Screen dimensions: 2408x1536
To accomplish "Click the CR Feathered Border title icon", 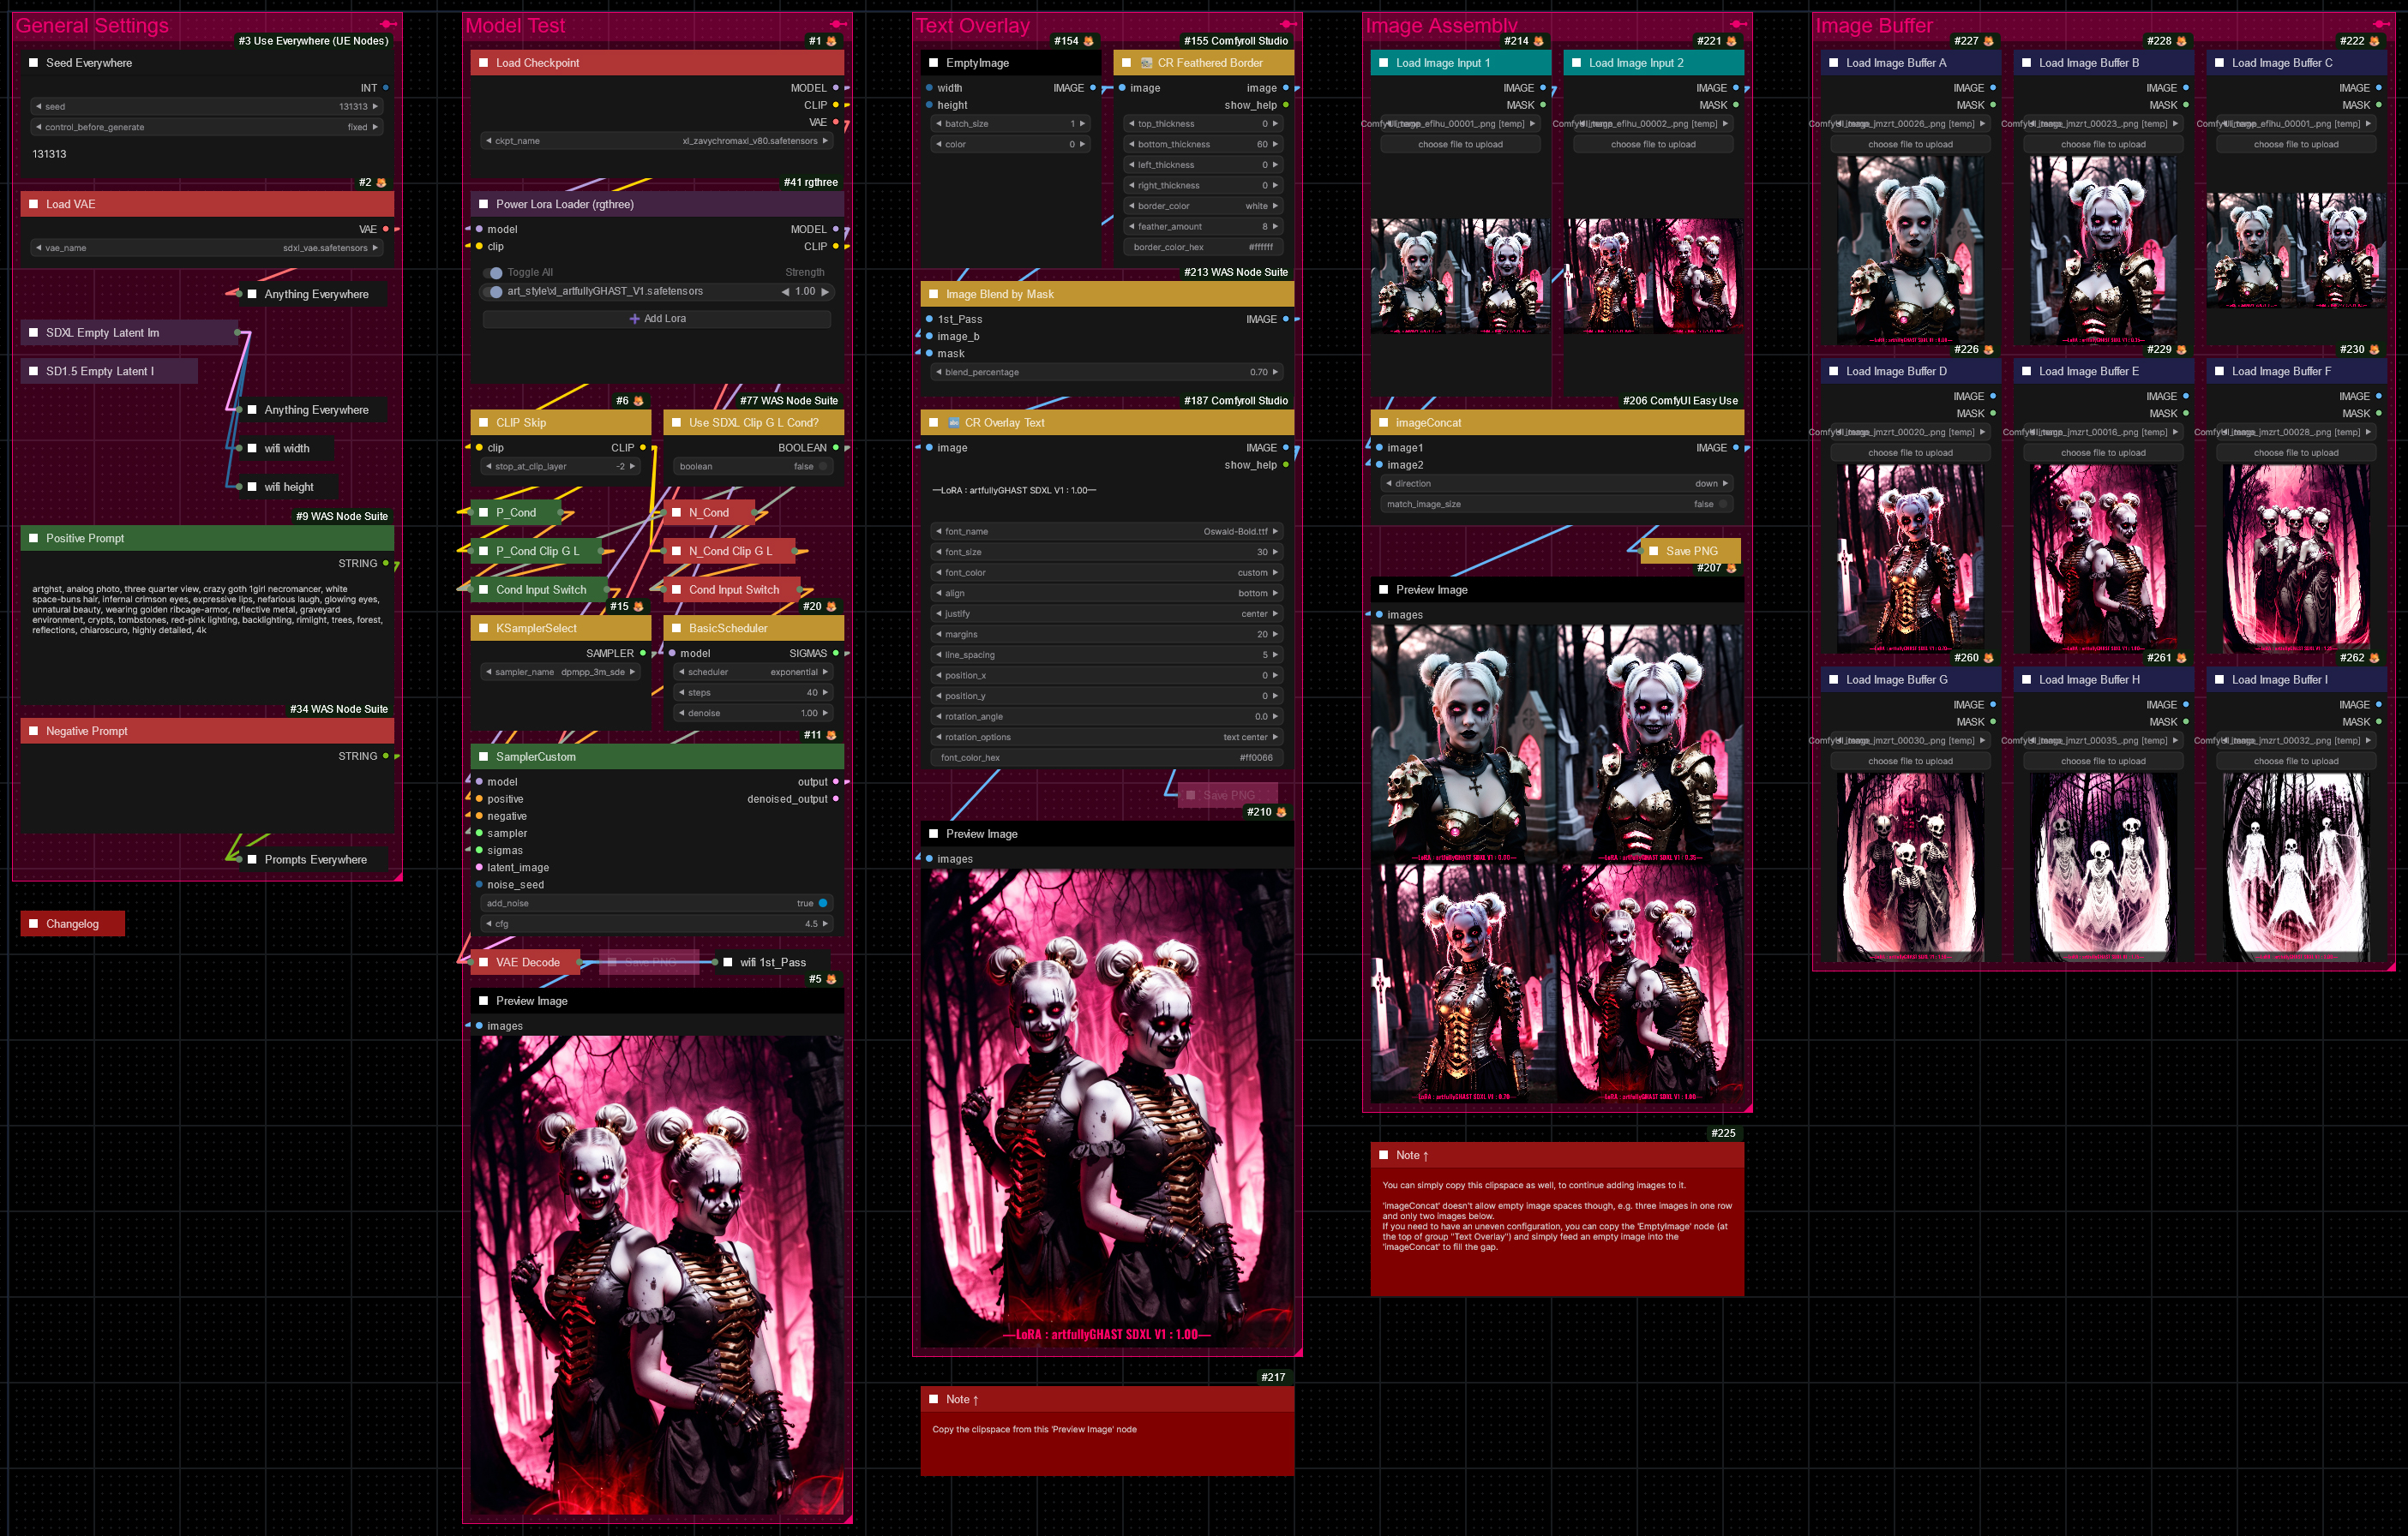I will 1146,63.
